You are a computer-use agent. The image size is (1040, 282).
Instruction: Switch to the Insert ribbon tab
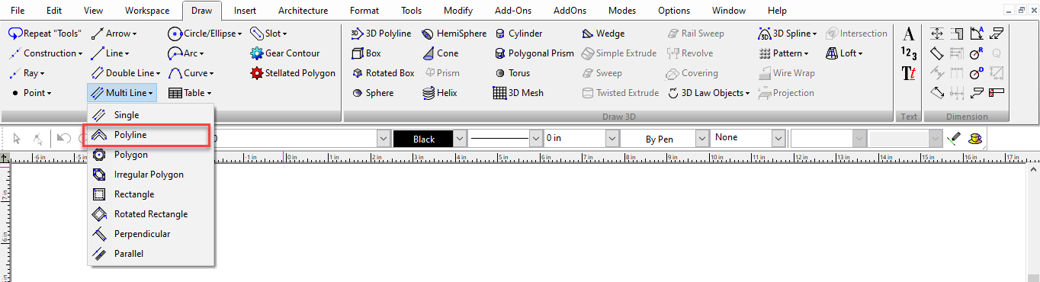pyautogui.click(x=246, y=11)
